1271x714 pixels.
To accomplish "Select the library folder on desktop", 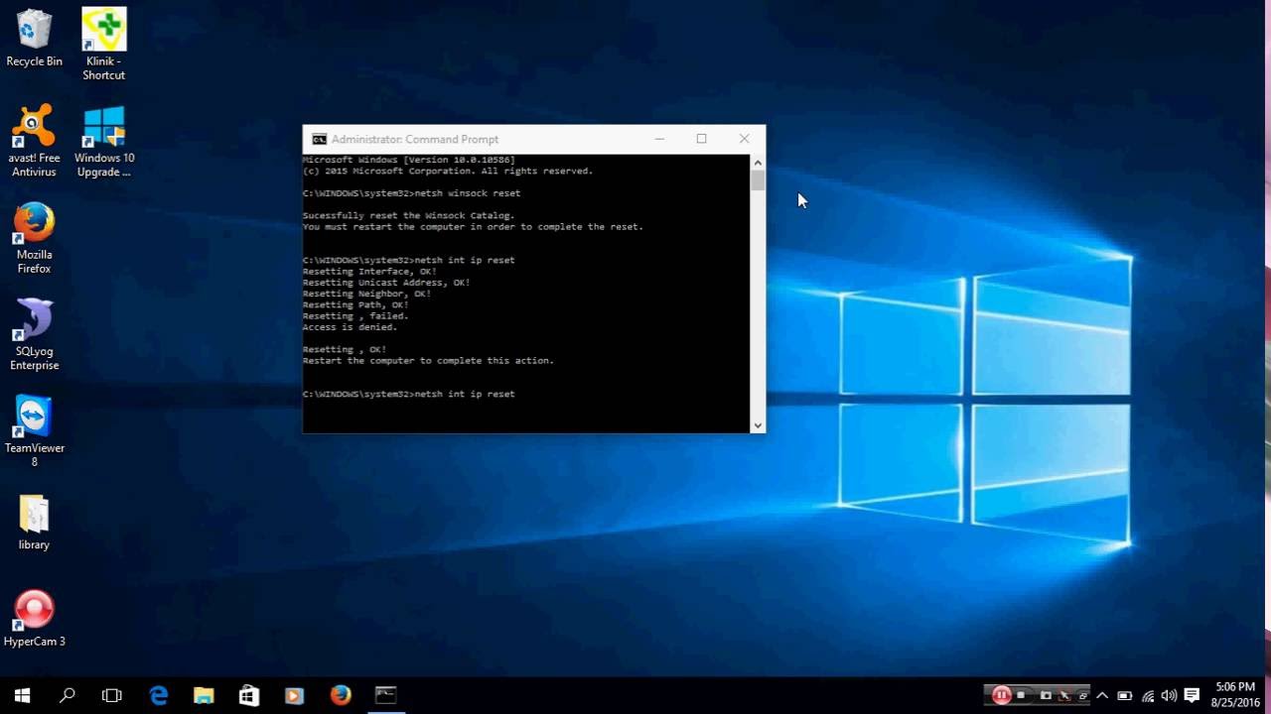I will (34, 522).
